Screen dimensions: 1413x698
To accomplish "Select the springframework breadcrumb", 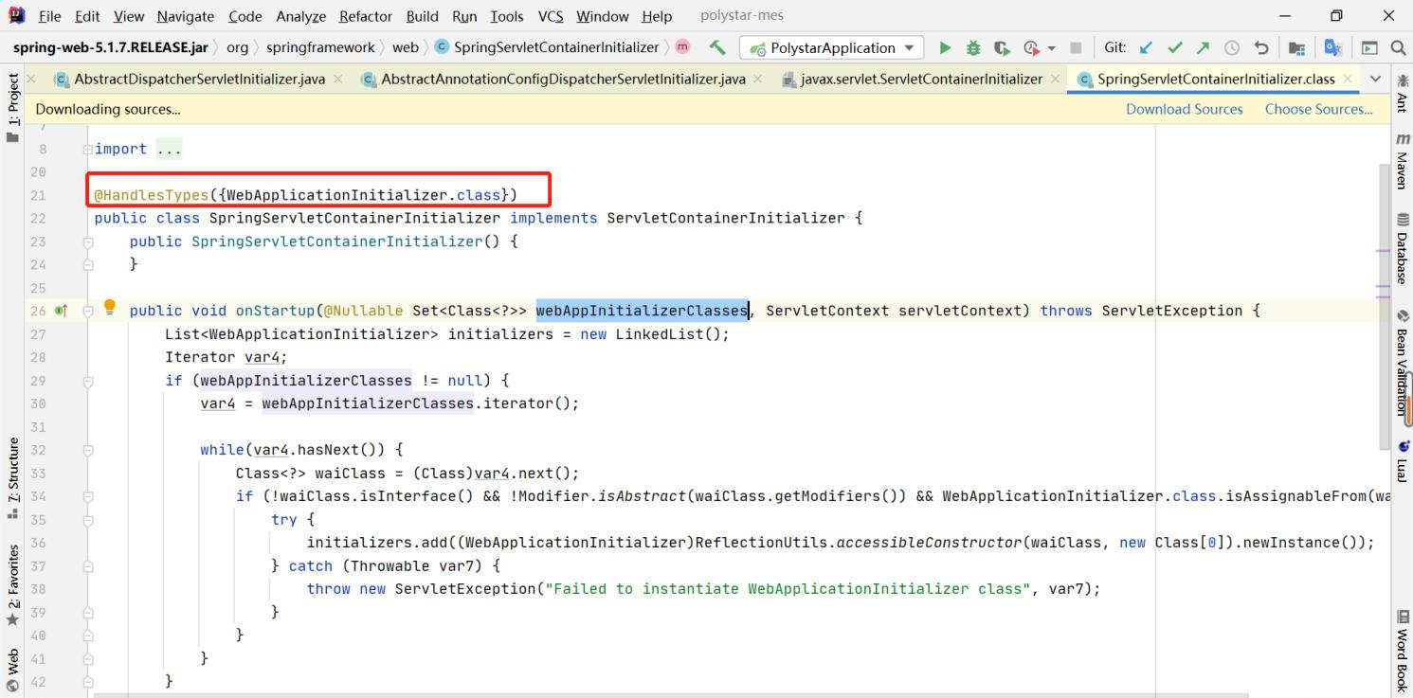I will point(319,47).
